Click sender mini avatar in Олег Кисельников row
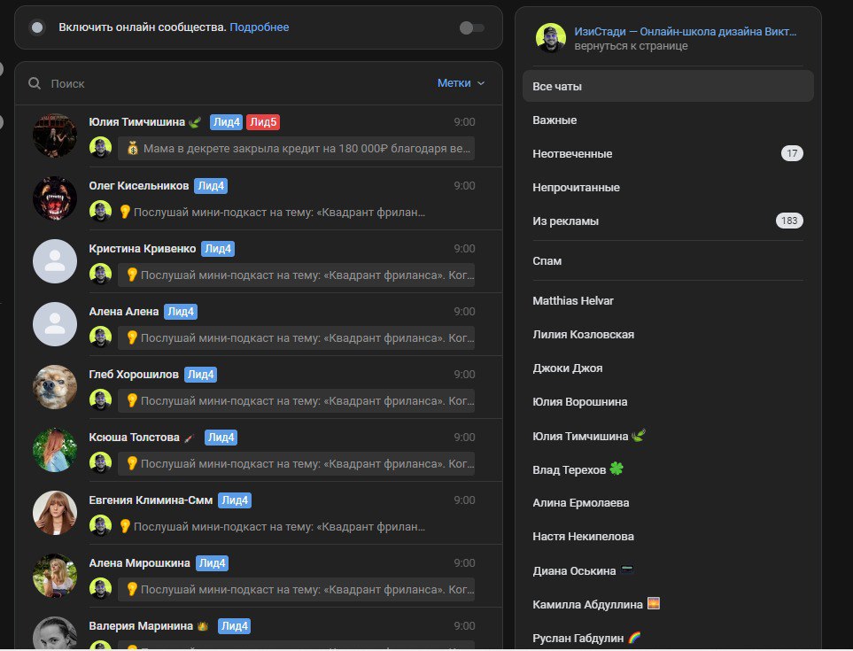853x651 pixels. point(101,211)
